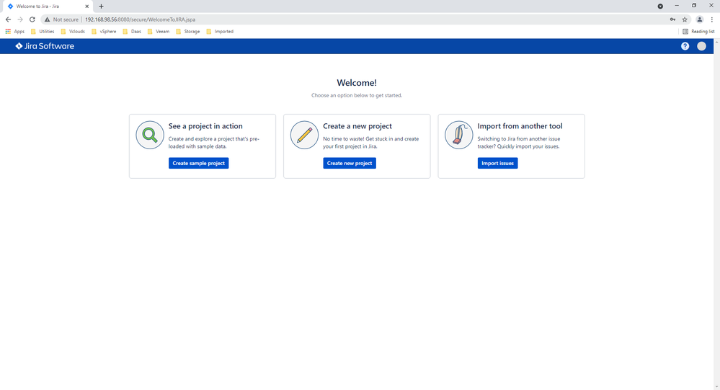Image resolution: width=720 pixels, height=390 pixels.
Task: Open the Utilities bookmark folder
Action: click(43, 31)
